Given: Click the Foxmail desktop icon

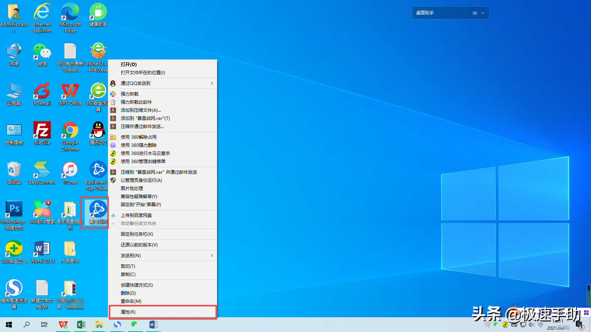Looking at the screenshot, I should tap(42, 91).
